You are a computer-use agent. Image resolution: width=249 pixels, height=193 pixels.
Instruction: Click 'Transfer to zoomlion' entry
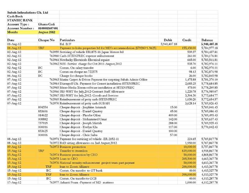coord(73,151)
